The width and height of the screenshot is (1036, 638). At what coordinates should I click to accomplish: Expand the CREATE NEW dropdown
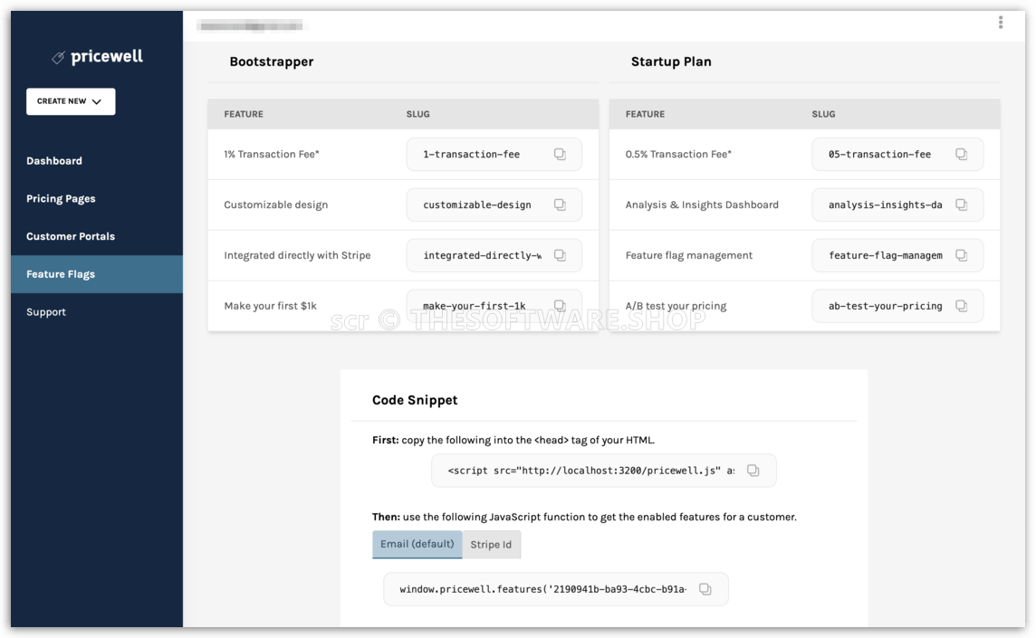tap(71, 101)
